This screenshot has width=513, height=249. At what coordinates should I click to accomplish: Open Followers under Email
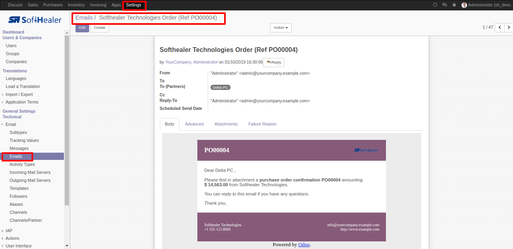(x=18, y=196)
